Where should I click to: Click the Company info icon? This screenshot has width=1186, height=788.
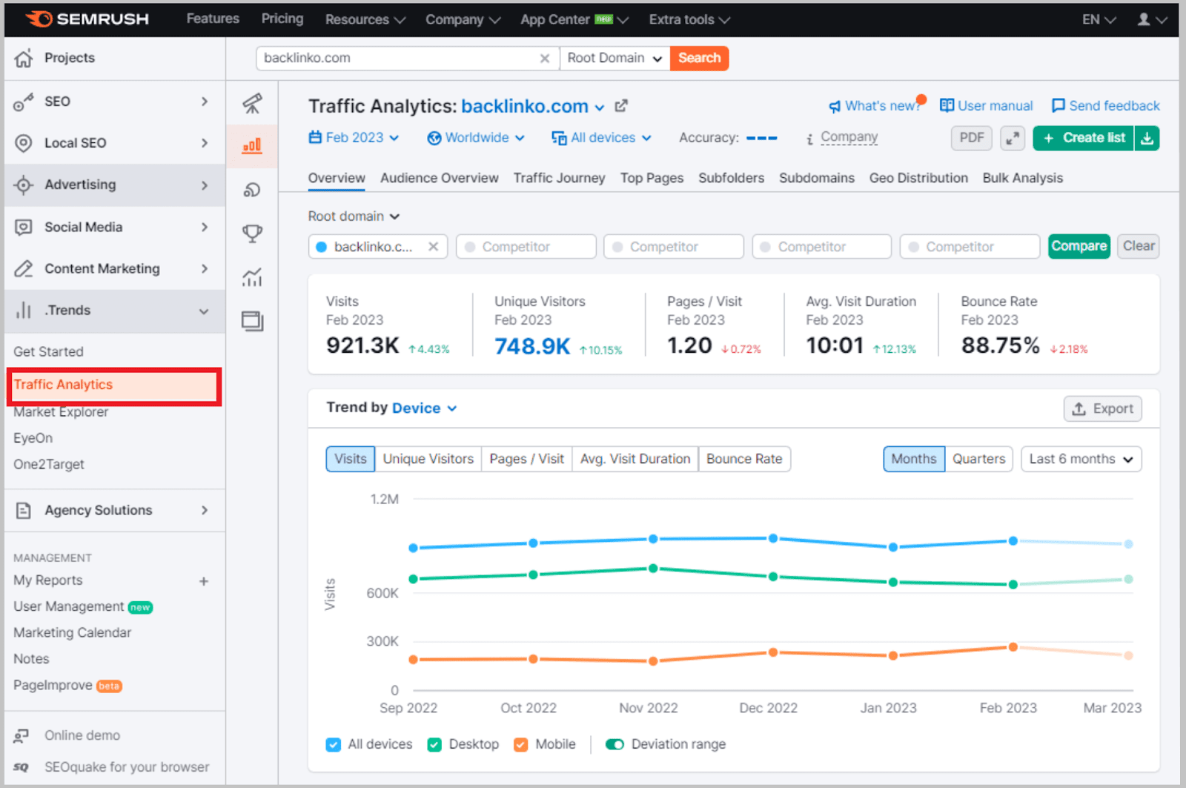[809, 139]
